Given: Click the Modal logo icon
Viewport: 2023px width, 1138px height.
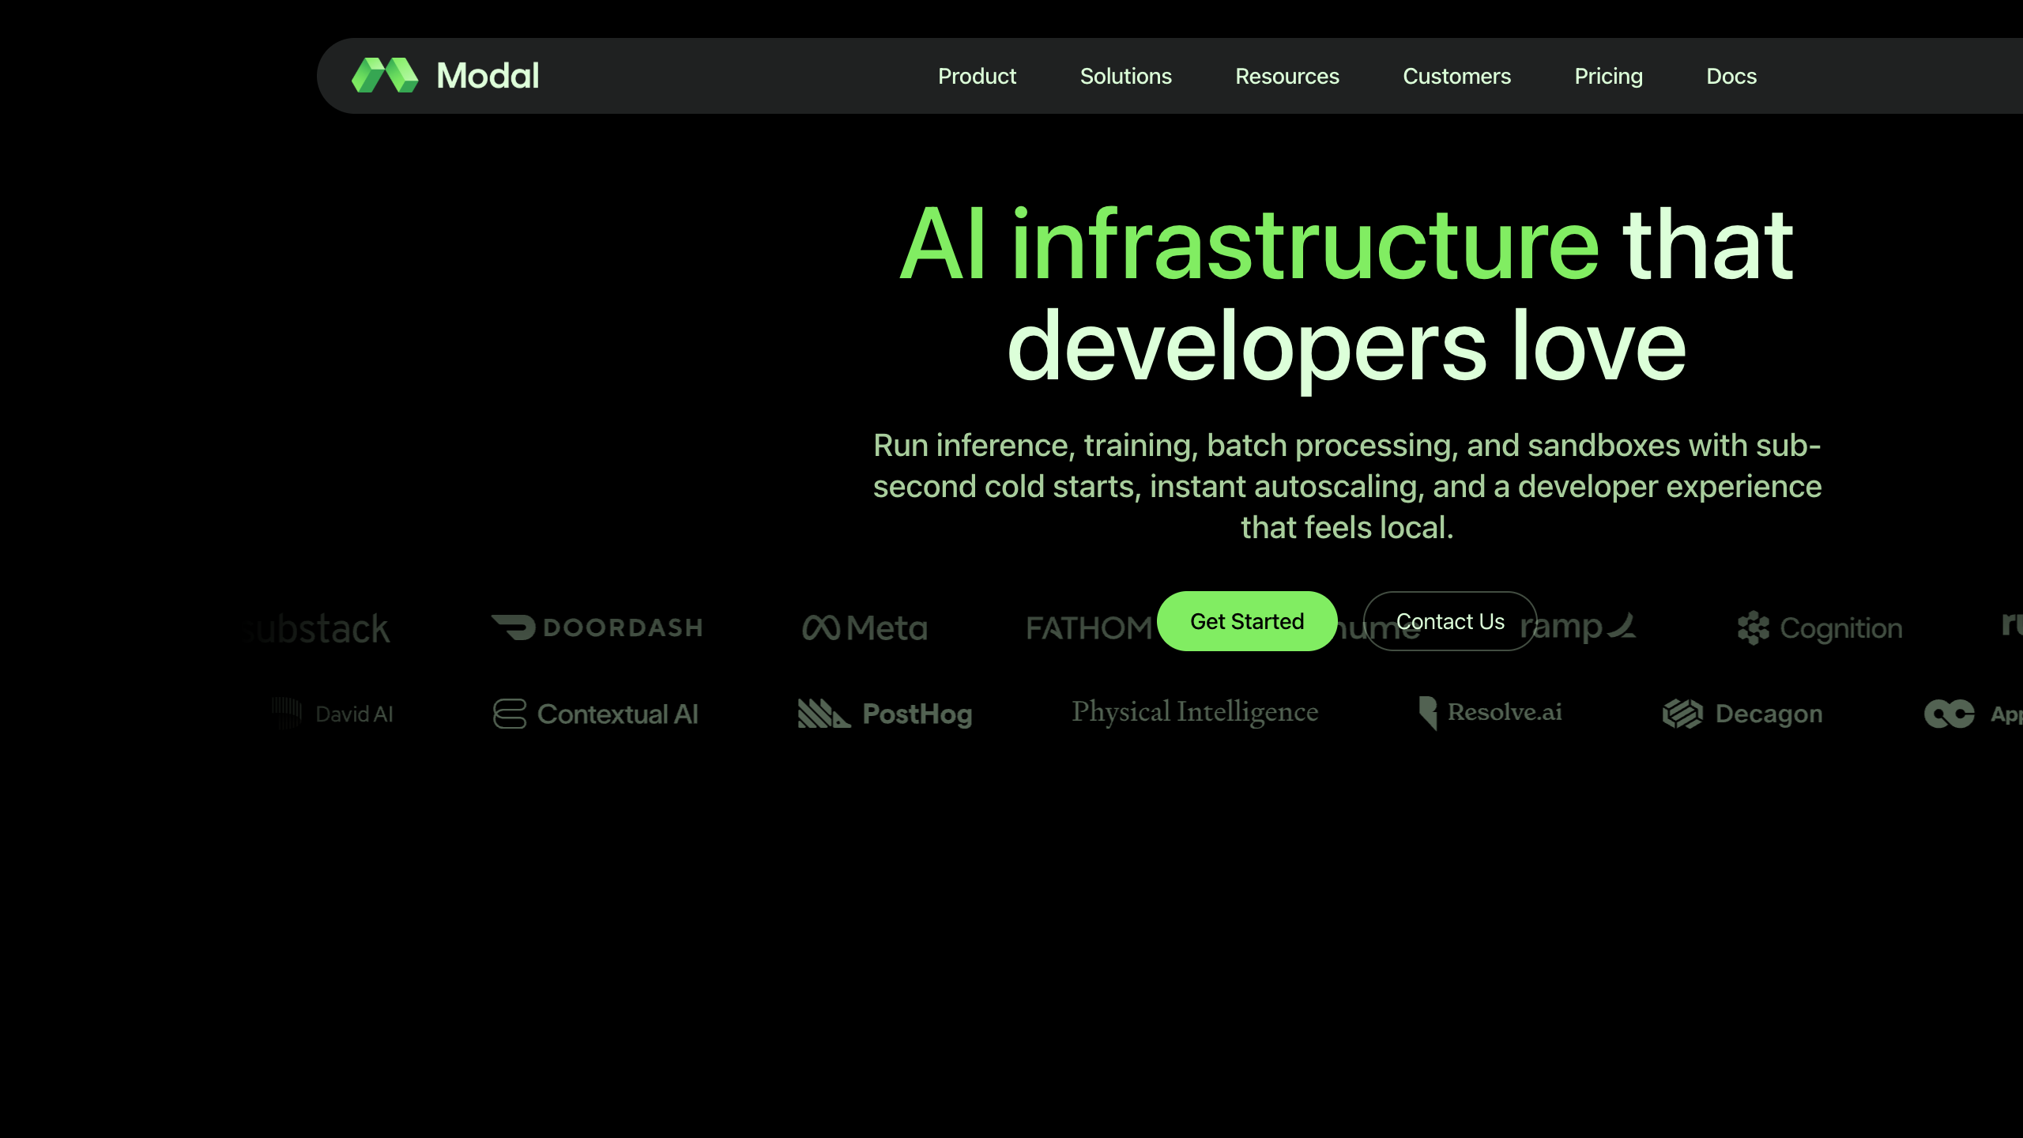Looking at the screenshot, I should pos(385,75).
